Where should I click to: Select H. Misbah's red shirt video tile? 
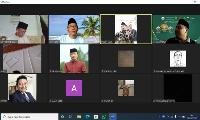point(74,59)
